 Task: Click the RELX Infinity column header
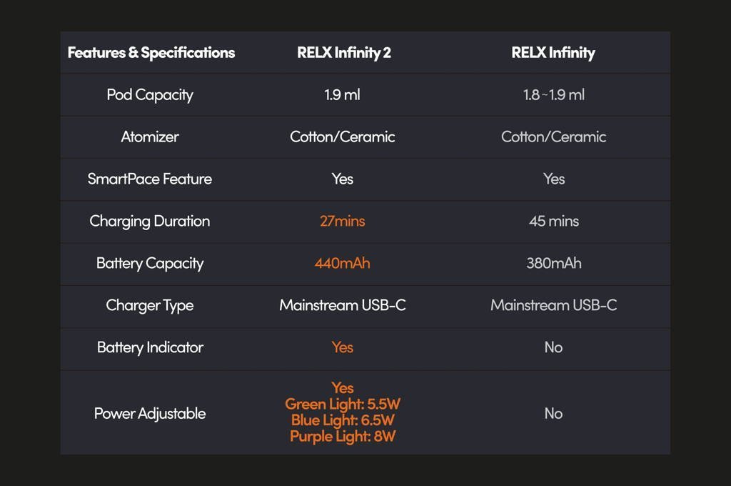tap(553, 53)
